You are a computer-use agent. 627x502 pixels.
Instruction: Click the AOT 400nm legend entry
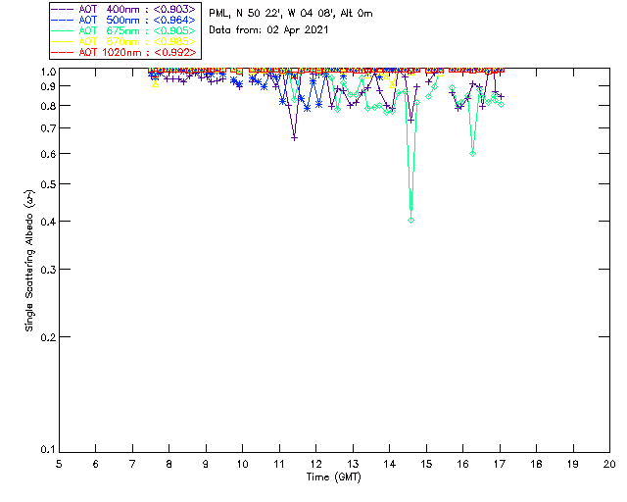124,9
